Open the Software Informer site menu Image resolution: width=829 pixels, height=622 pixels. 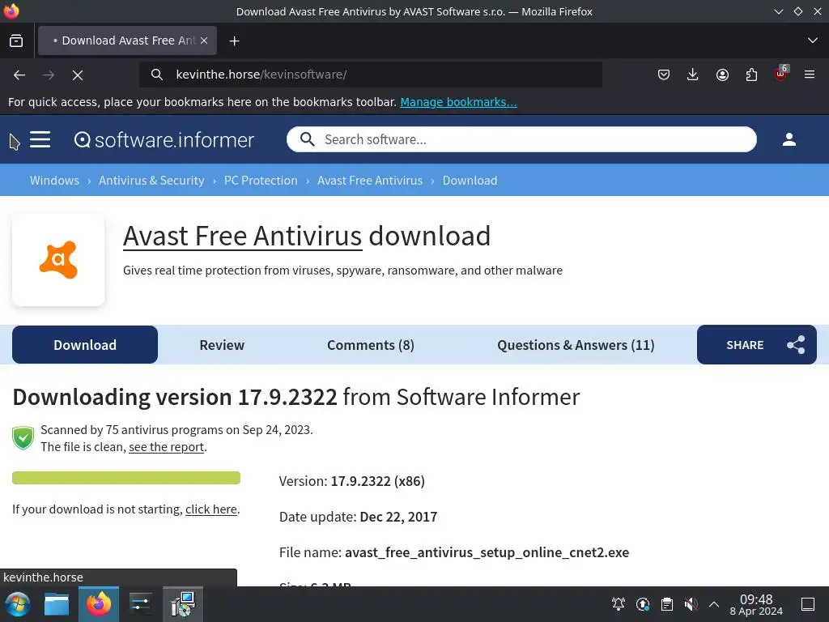click(x=40, y=139)
